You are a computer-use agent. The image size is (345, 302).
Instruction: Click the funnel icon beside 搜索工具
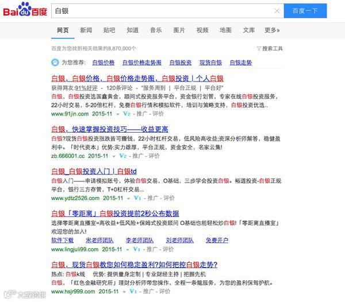tap(259, 48)
